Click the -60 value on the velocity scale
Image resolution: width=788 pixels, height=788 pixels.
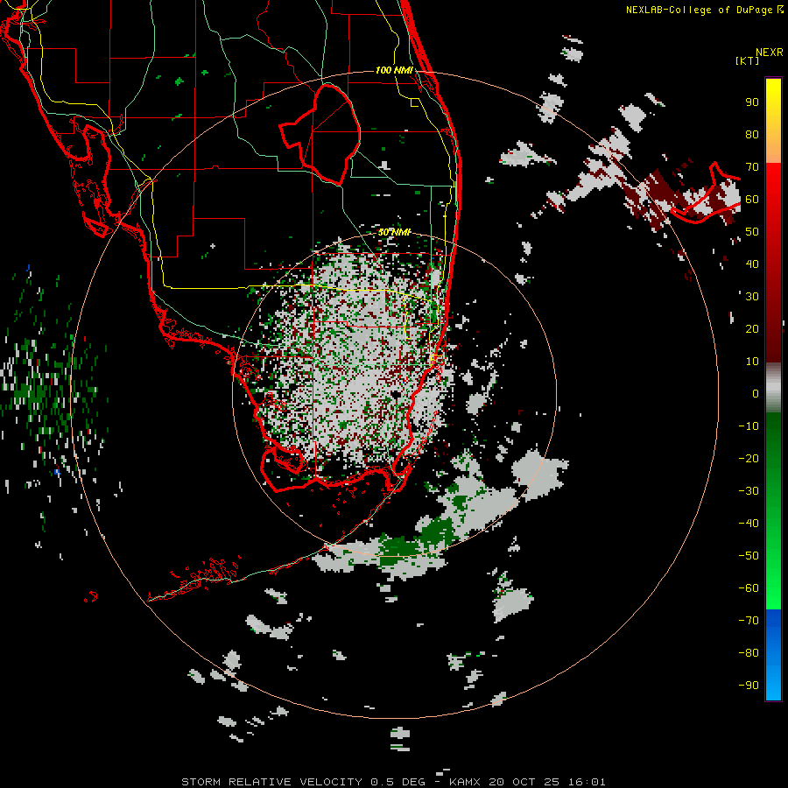click(x=749, y=588)
